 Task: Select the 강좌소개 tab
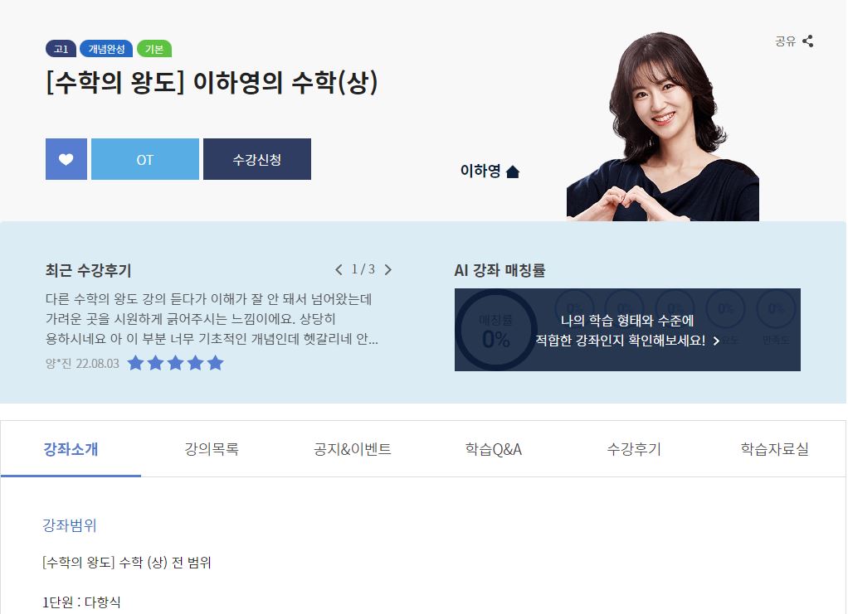point(71,449)
